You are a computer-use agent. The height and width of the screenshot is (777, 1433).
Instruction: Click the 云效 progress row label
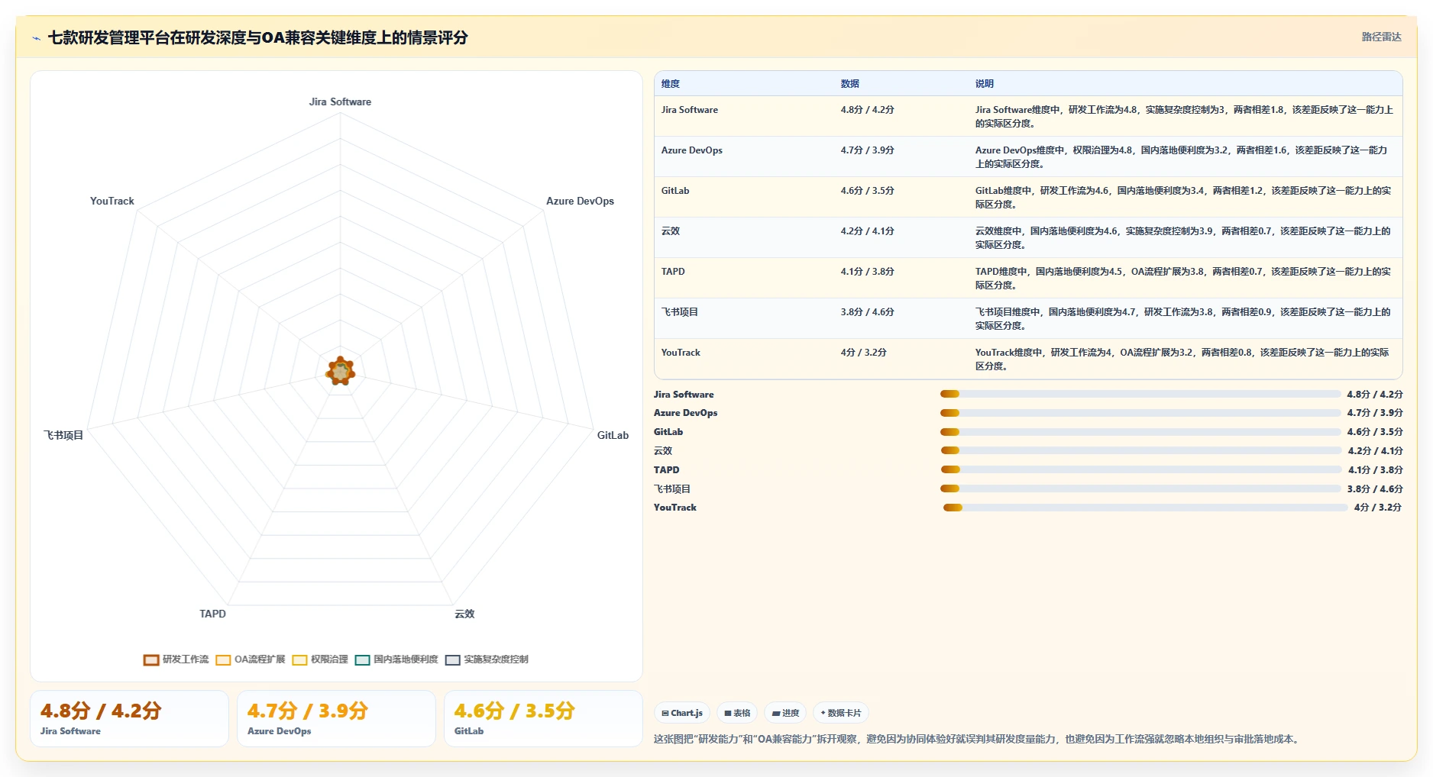tap(663, 451)
